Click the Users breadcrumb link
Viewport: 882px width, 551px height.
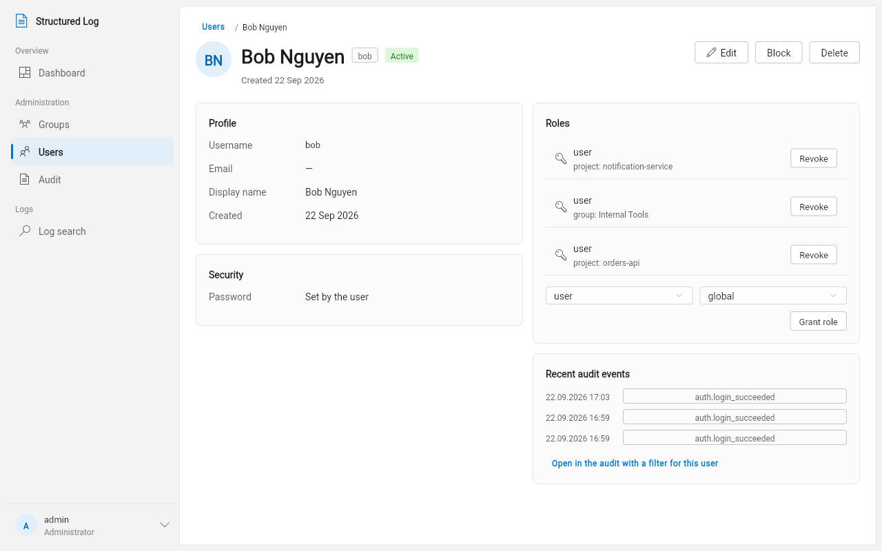(213, 27)
